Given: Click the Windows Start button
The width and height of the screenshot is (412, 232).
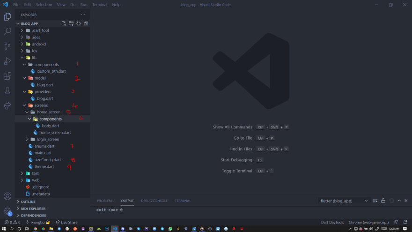Looking at the screenshot, I should tap(4, 229).
